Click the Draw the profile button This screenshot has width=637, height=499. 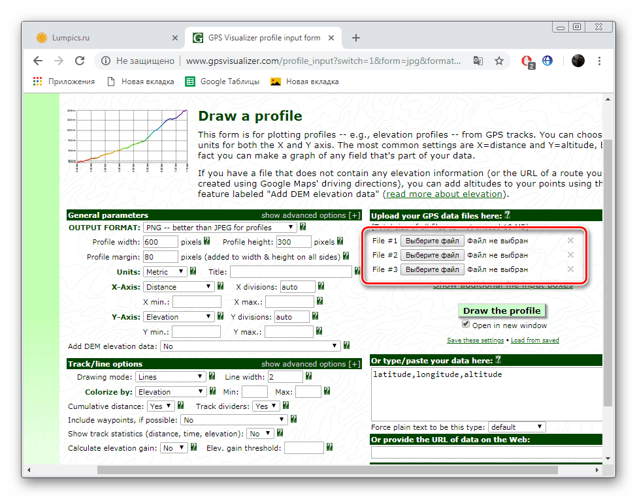(502, 310)
